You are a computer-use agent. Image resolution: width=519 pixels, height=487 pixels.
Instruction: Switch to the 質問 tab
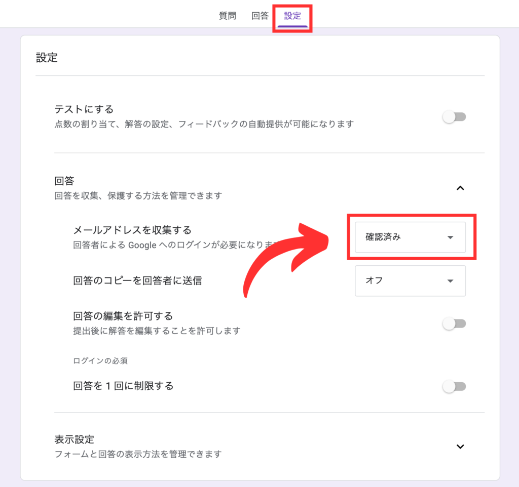point(228,16)
